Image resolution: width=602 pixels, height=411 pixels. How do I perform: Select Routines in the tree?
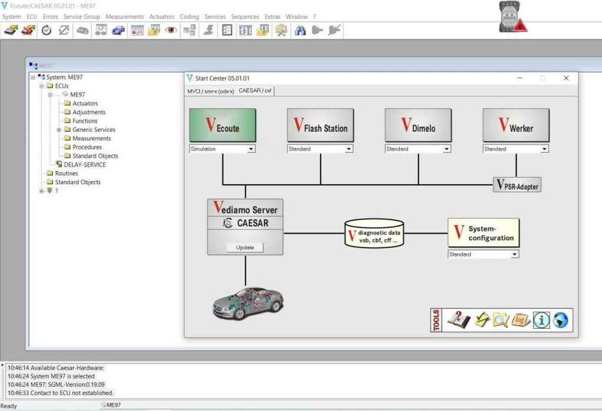pos(66,173)
